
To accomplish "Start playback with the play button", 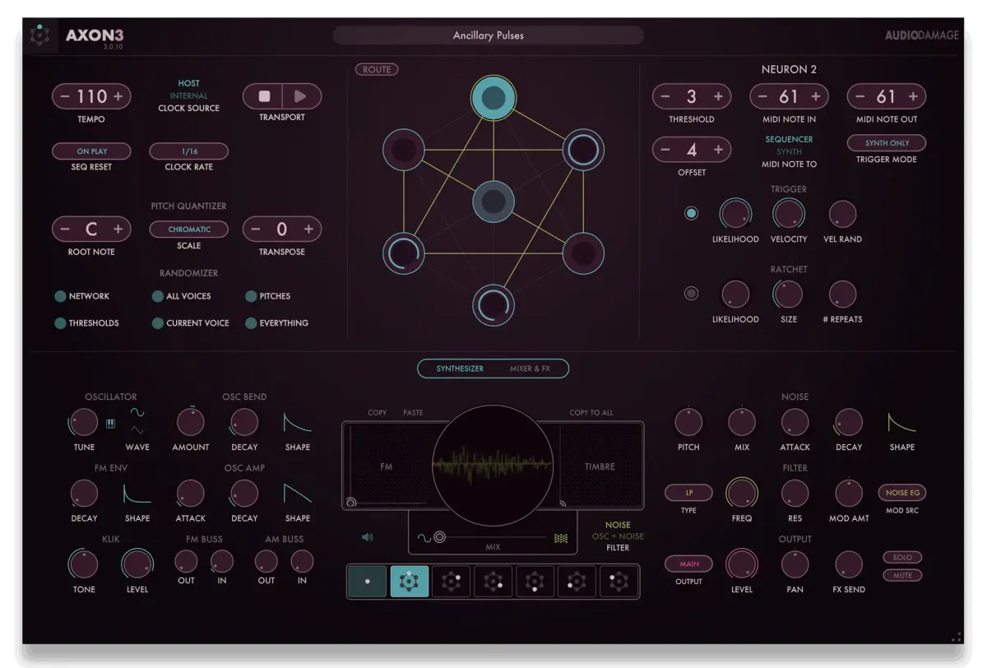I will pyautogui.click(x=301, y=96).
